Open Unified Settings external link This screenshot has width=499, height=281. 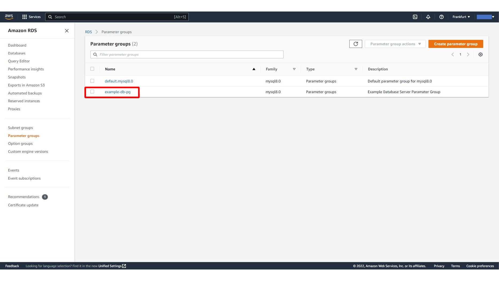pos(112,266)
